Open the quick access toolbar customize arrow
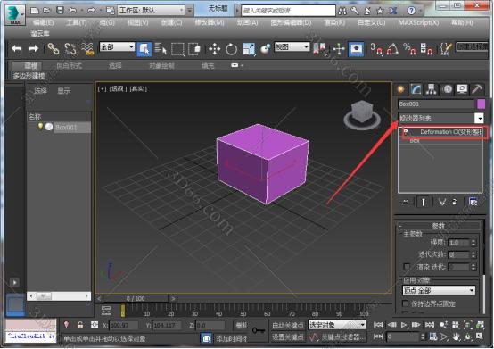494x349 pixels. (x=189, y=11)
